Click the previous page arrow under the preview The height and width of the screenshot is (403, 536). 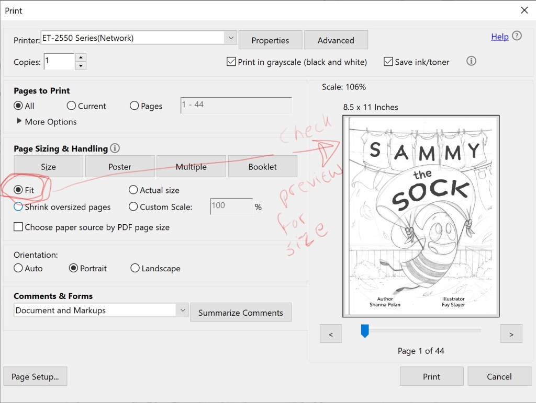[330, 333]
